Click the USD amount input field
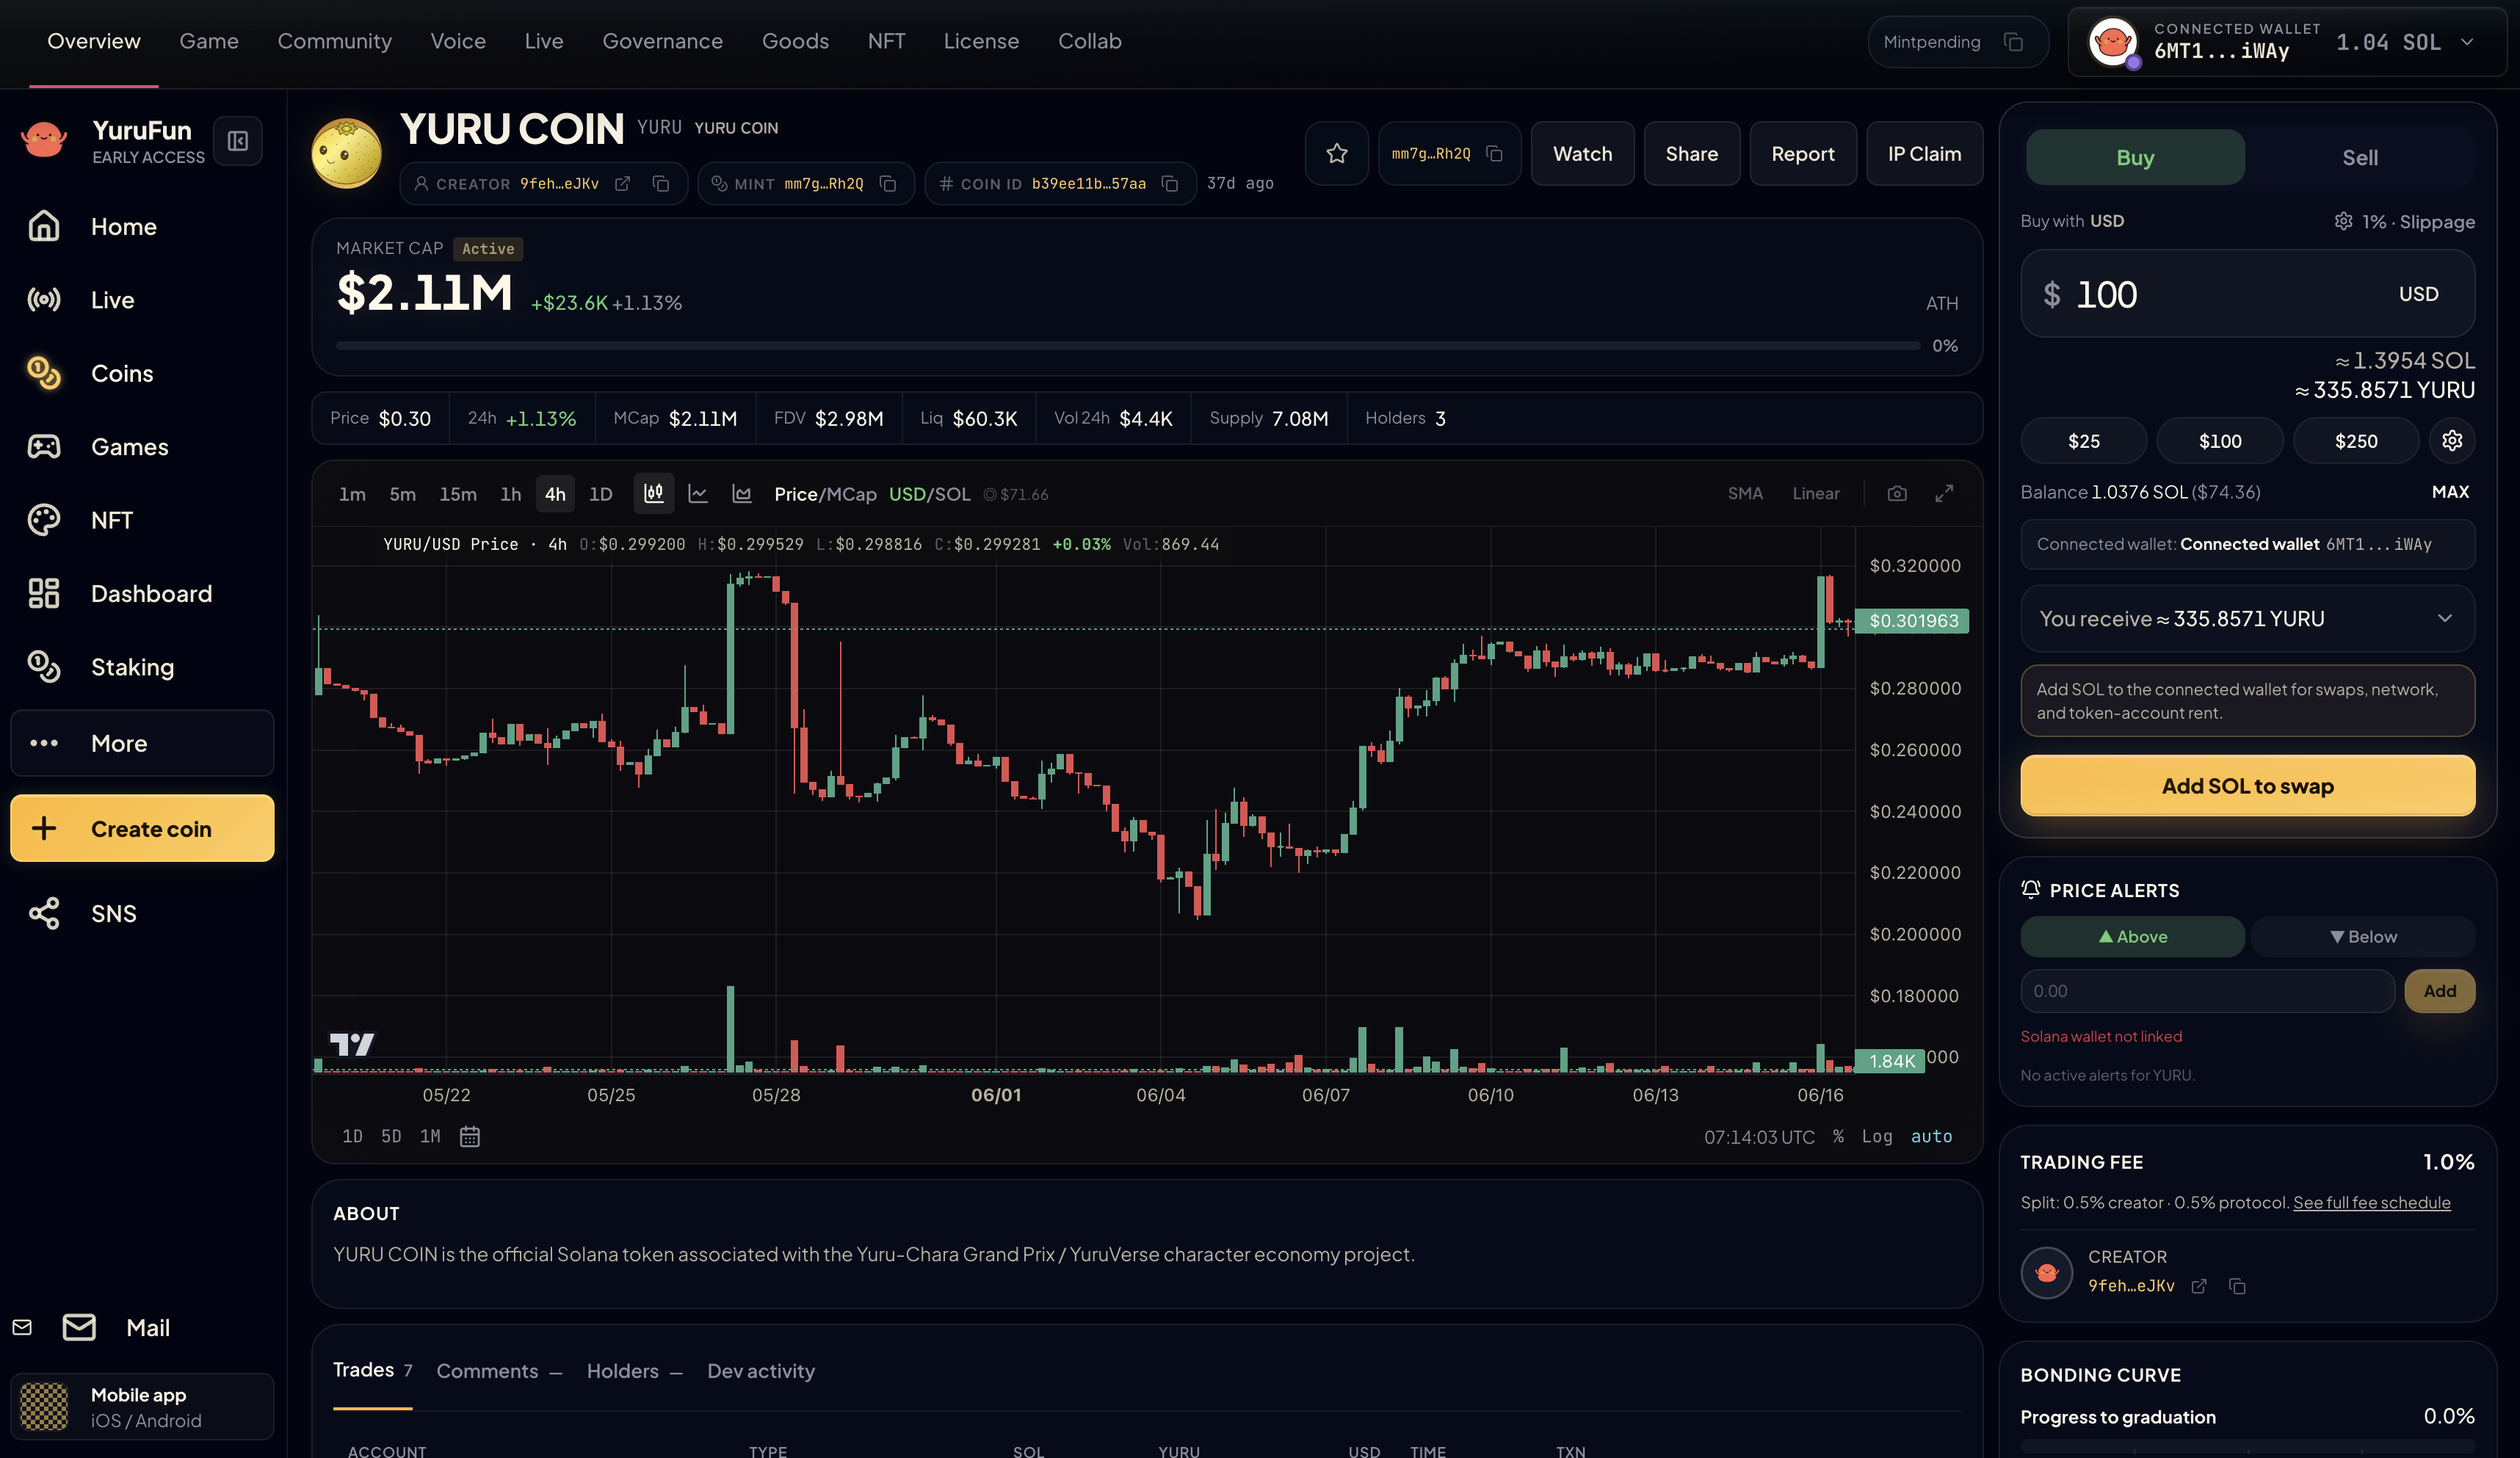 (x=2247, y=294)
